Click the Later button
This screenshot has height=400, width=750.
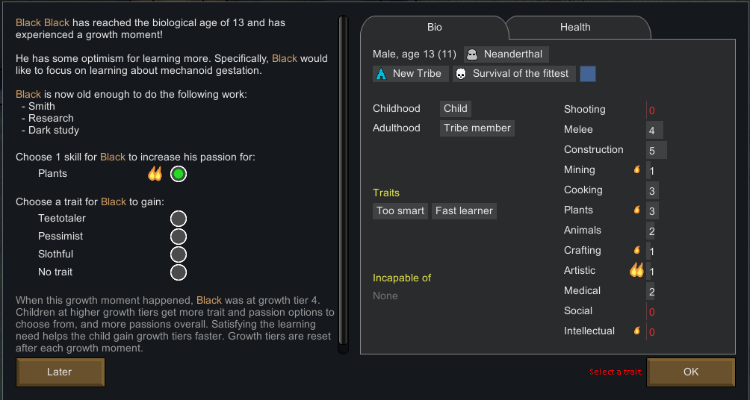(x=61, y=372)
